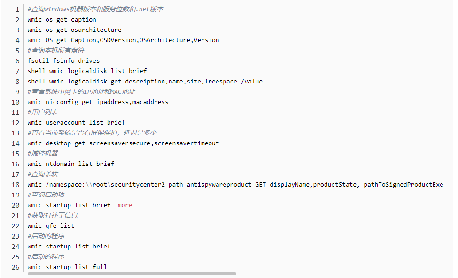Click the 'fsutil fsinfo drives' command line

coord(63,60)
